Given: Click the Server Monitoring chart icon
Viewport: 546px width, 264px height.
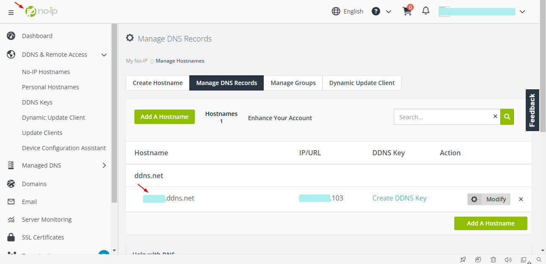Looking at the screenshot, I should 11,220.
